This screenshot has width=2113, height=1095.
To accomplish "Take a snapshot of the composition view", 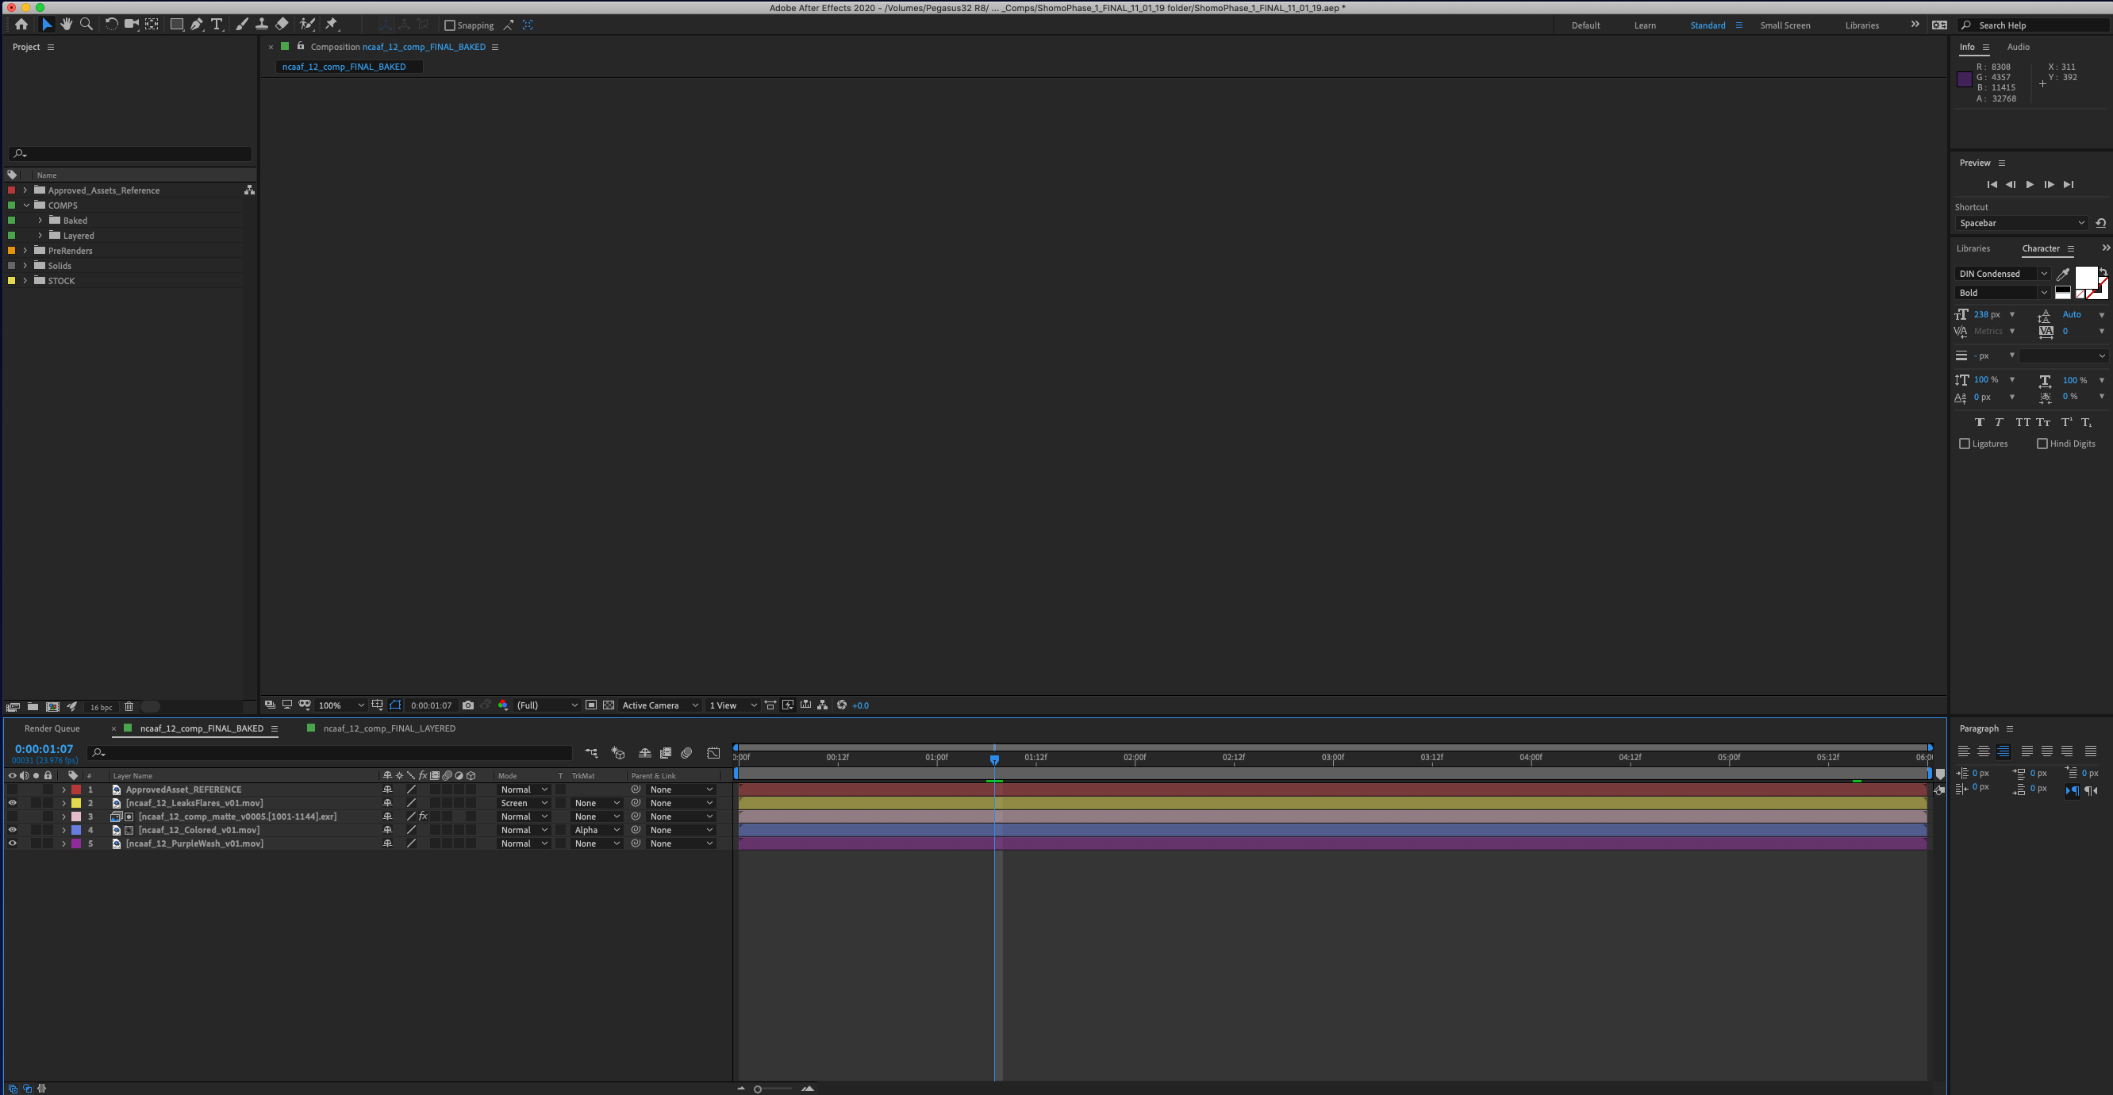I will tap(467, 705).
